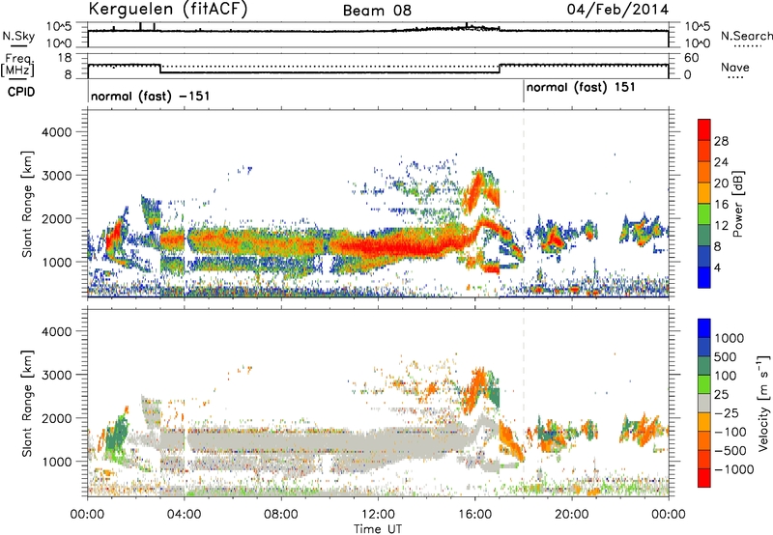The width and height of the screenshot is (773, 535).
Task: Click the frequency step-down near 03:00
Action: (x=160, y=69)
